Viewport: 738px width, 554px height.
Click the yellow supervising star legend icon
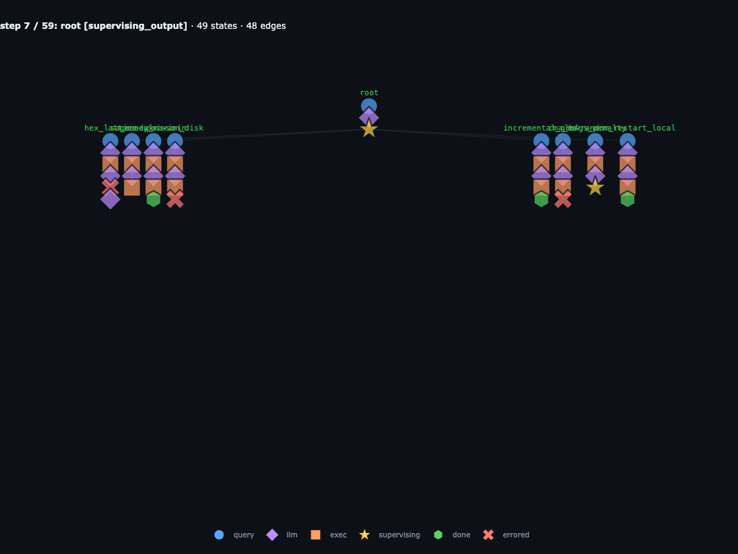coord(364,535)
